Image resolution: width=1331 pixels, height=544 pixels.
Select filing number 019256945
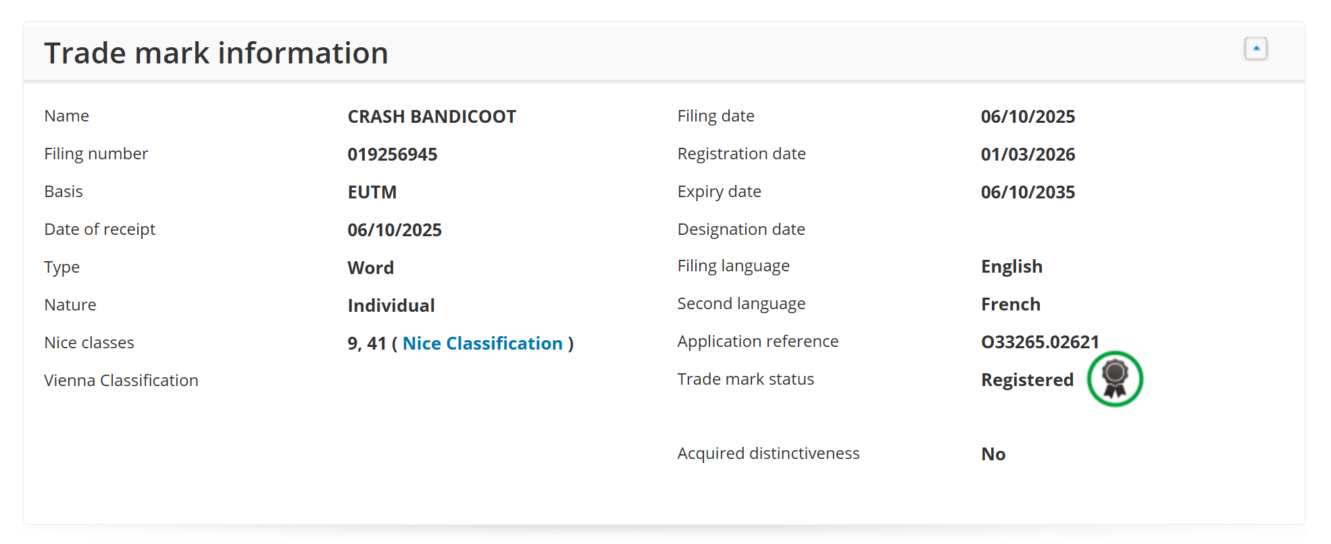tap(393, 155)
